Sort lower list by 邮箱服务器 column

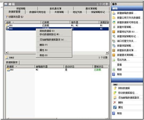click(x=49, y=66)
